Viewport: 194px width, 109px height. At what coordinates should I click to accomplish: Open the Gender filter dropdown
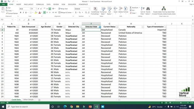pos(64,27)
